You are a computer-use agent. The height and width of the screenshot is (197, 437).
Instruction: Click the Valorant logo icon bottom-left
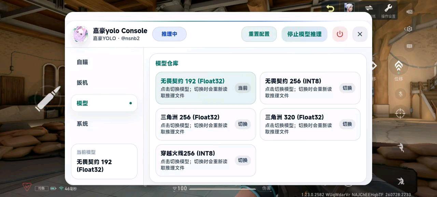(27, 187)
